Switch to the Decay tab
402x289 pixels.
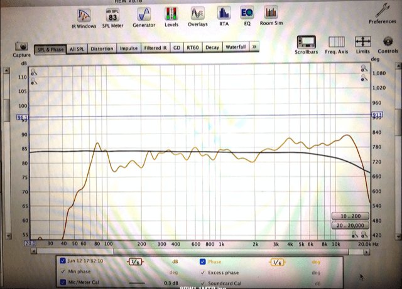[212, 47]
